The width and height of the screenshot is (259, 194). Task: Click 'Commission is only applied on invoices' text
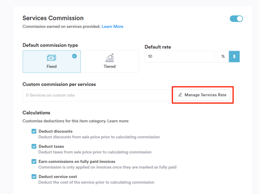click(x=107, y=167)
